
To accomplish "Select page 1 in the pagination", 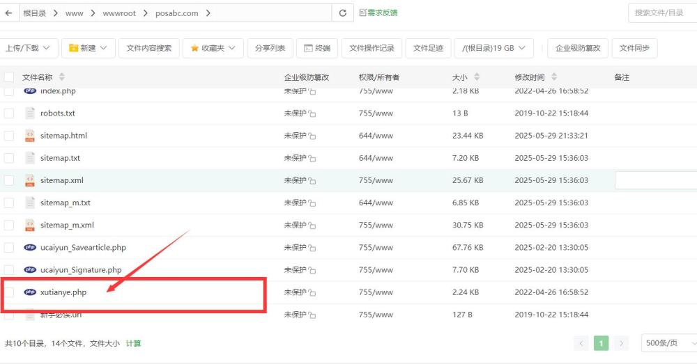I will pos(601,343).
